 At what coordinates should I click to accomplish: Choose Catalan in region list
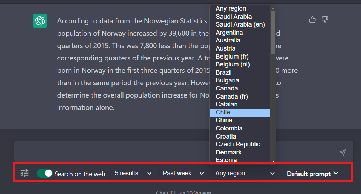240,104
